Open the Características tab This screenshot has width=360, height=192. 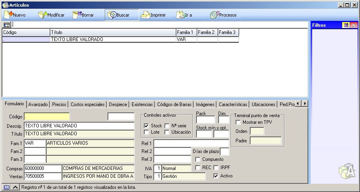click(233, 104)
